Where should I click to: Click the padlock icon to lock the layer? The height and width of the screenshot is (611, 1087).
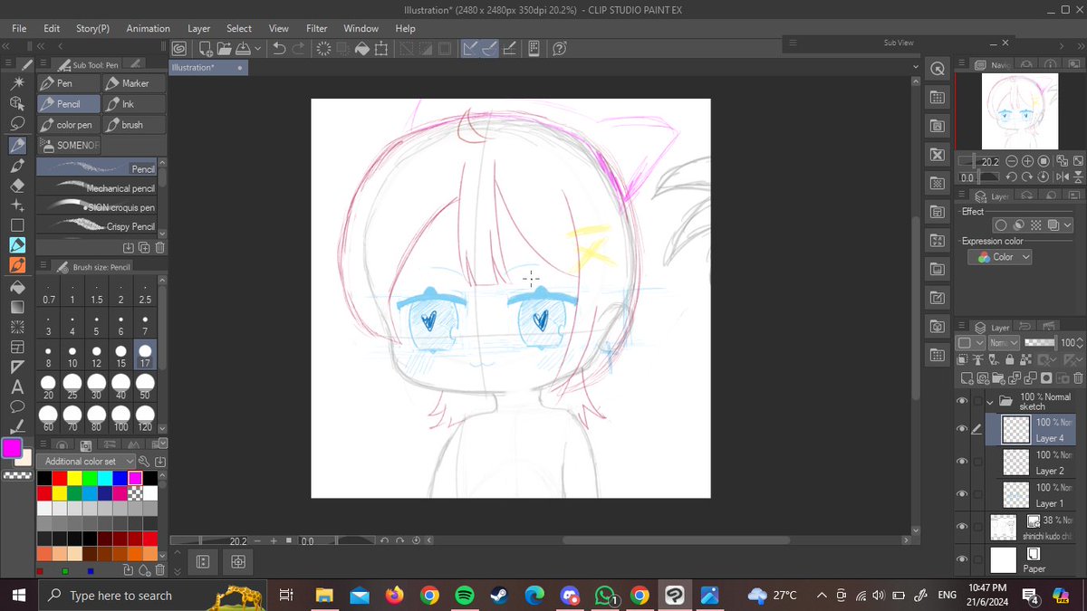(1010, 359)
